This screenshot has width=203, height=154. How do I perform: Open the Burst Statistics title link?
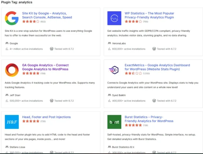click(x=149, y=119)
